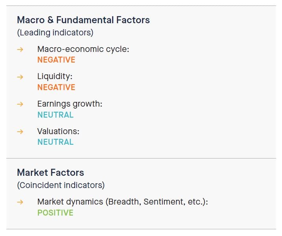Click the Leading indicators subtitle

(55, 33)
